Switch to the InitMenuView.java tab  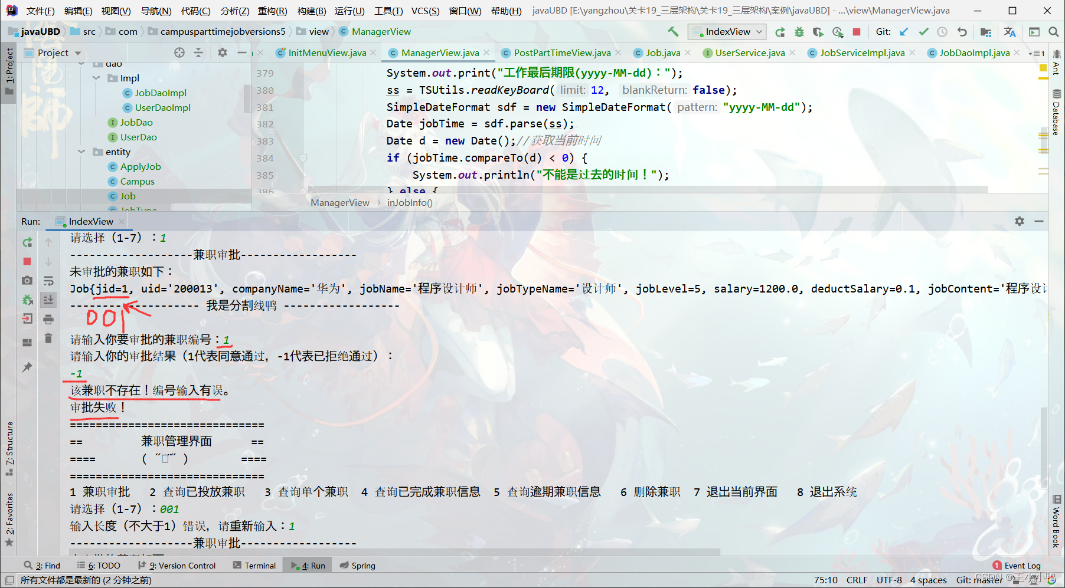tap(327, 53)
